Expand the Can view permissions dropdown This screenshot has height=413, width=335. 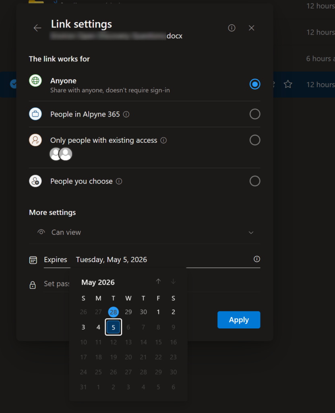tap(251, 233)
